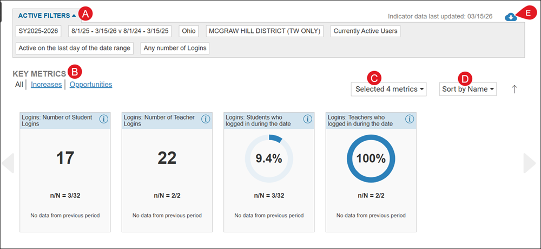Click the Ohio filter chip

point(188,31)
